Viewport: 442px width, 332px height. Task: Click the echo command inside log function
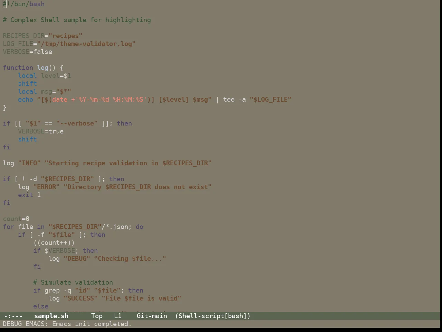pyautogui.click(x=26, y=100)
